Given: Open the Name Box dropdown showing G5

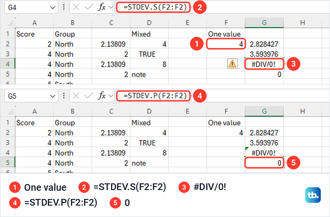Looking at the screenshot, I should coord(53,96).
